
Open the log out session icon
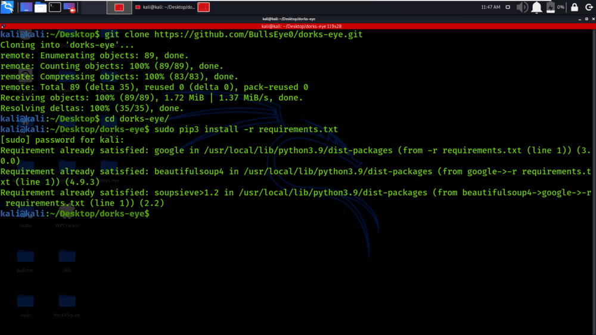589,7
